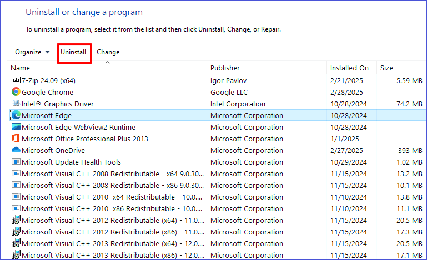Sort programs by Size column
Viewport: 427px width, 260px height.
tap(386, 68)
